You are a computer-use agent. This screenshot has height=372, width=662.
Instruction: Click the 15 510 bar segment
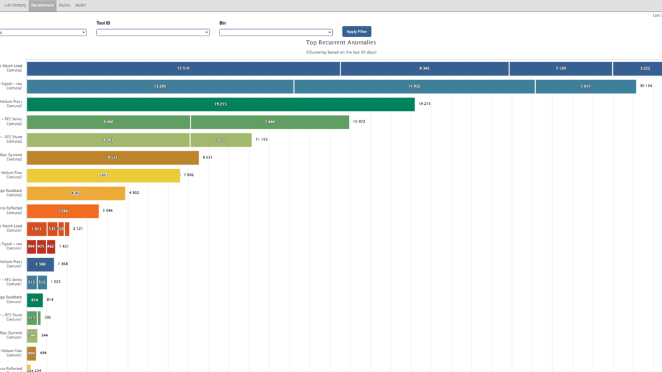[x=183, y=68]
